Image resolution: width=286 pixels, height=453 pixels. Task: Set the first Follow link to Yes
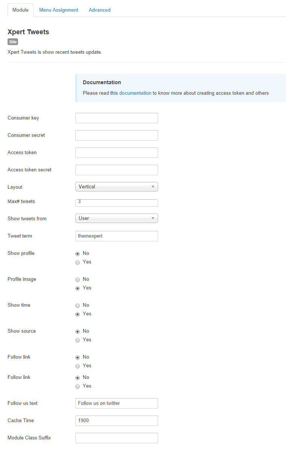pos(78,366)
